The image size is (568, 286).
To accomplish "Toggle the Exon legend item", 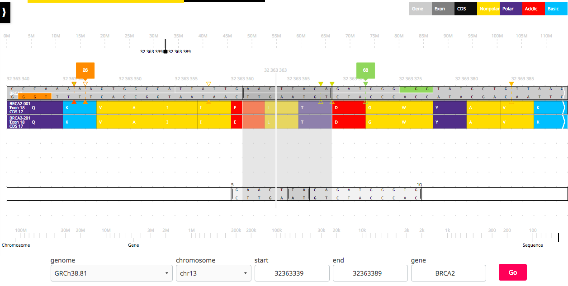I will [x=443, y=9].
